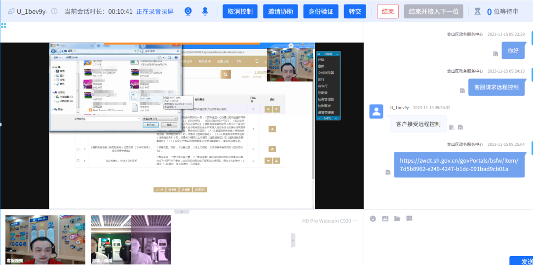The image size is (533, 265).
Task: Click the file name input in dialog
Action: click(x=113, y=119)
